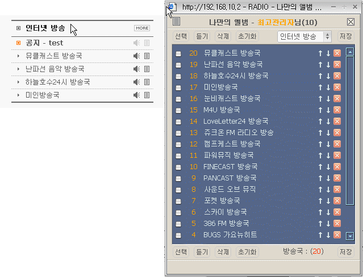363x277 pixels.
Task: Delete item 13 쥬크온 FM 라디오 방송
Action: 337,132
